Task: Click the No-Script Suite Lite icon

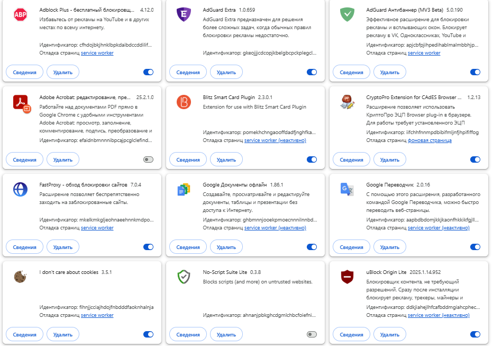Action: pyautogui.click(x=184, y=277)
